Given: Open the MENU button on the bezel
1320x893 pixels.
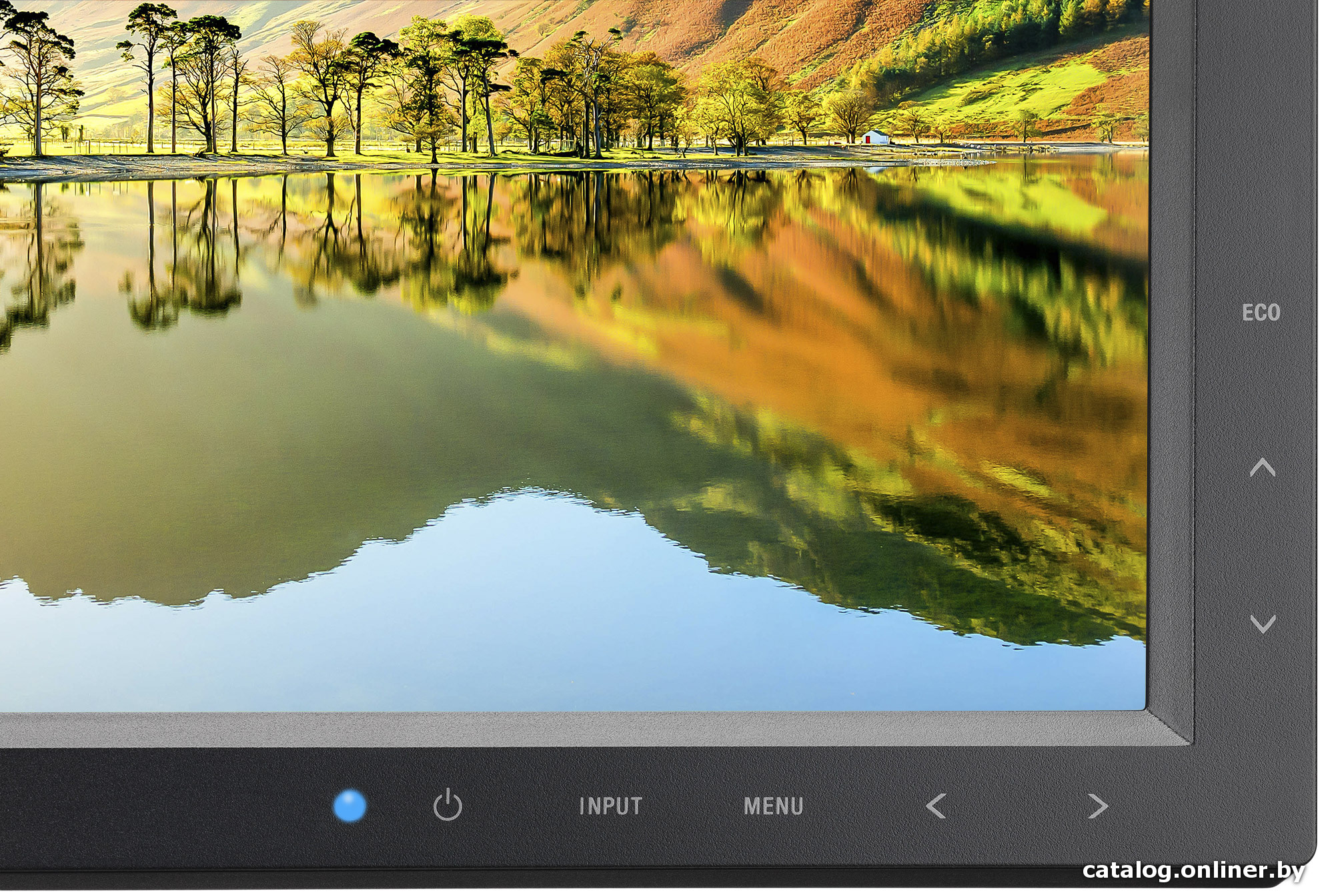Looking at the screenshot, I should 773,806.
